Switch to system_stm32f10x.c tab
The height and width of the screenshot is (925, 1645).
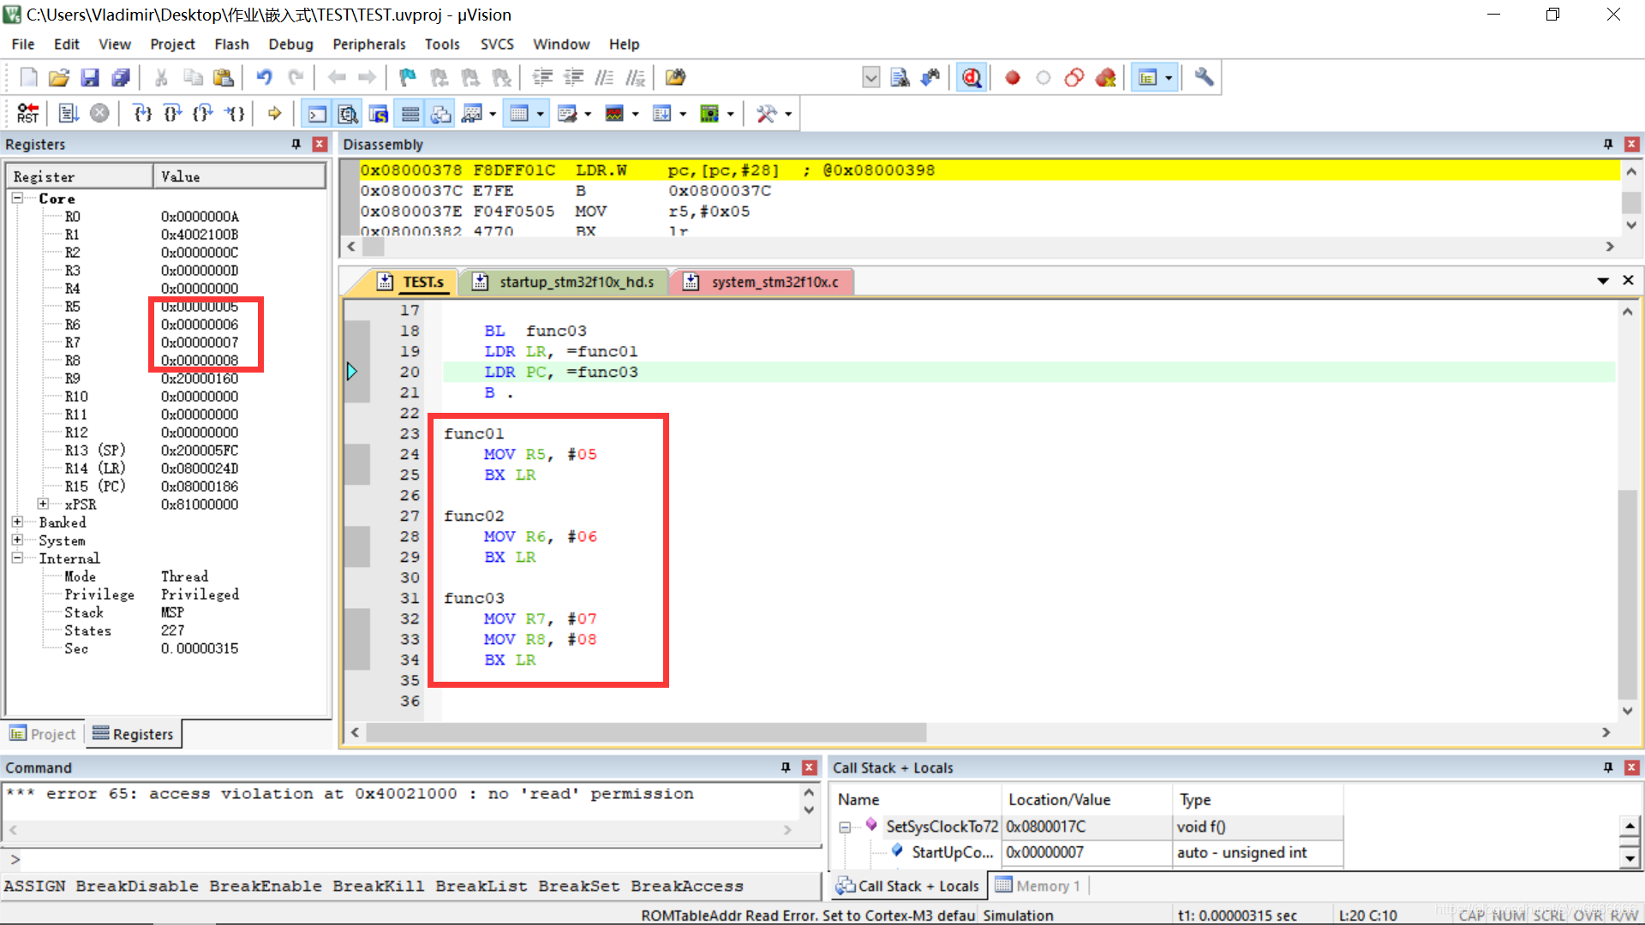click(764, 282)
